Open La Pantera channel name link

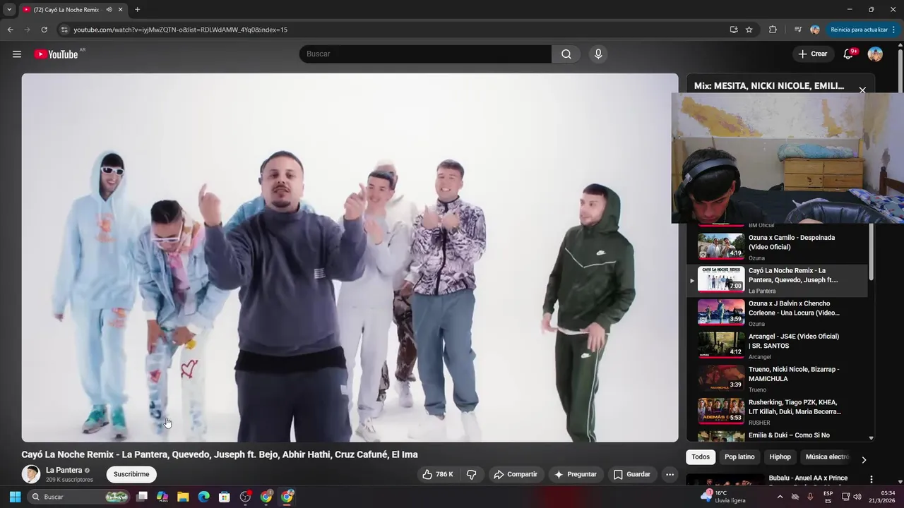pyautogui.click(x=64, y=470)
